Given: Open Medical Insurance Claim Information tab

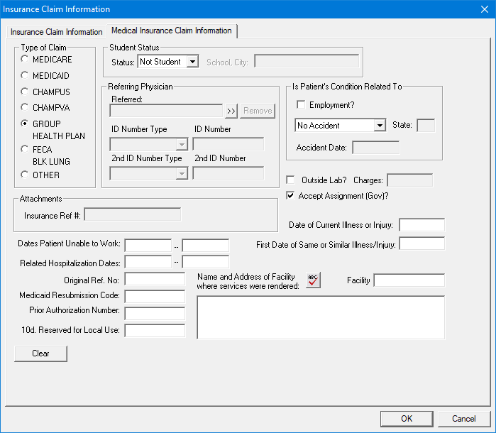Looking at the screenshot, I should 172,31.
